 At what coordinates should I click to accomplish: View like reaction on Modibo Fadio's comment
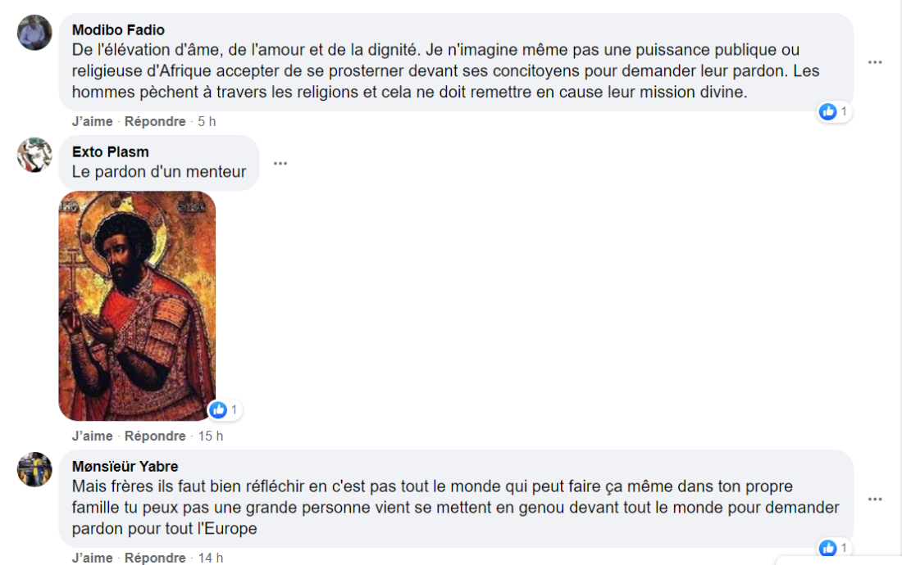tap(834, 111)
